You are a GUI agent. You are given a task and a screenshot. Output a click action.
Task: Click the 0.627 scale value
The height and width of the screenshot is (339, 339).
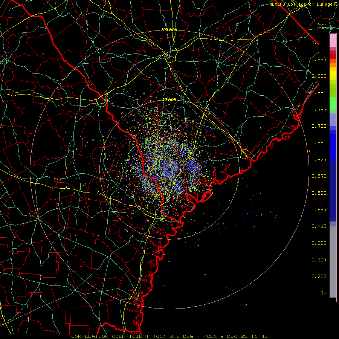(x=319, y=160)
